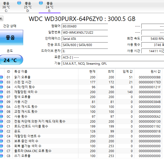Viewport: 164px width, 164px height.
Task: Click status icon of row C2 온도
Action: click(x=1, y=131)
